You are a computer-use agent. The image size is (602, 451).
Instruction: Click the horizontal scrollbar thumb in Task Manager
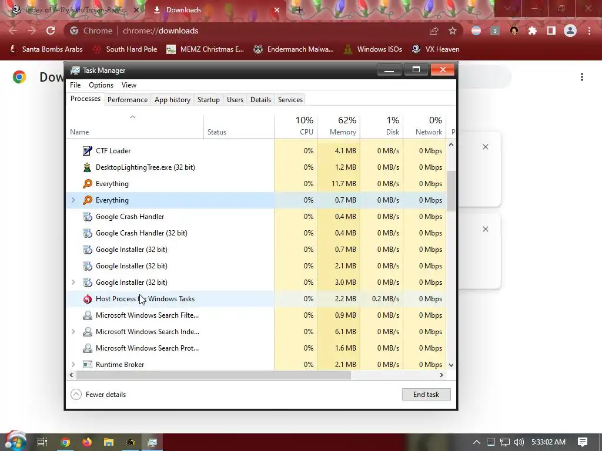coord(213,375)
